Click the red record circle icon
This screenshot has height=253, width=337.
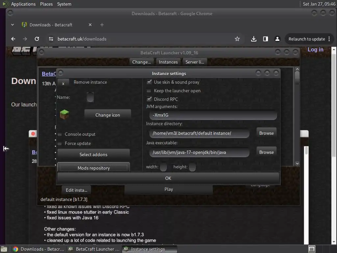pos(33,134)
